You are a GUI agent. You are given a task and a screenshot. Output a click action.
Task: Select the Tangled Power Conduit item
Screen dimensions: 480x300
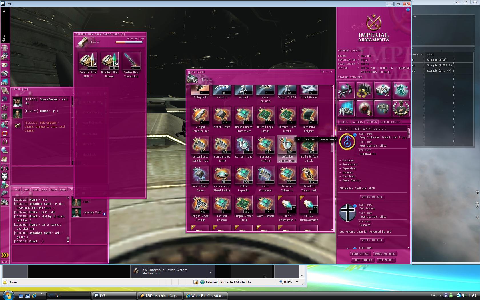tap(200, 209)
